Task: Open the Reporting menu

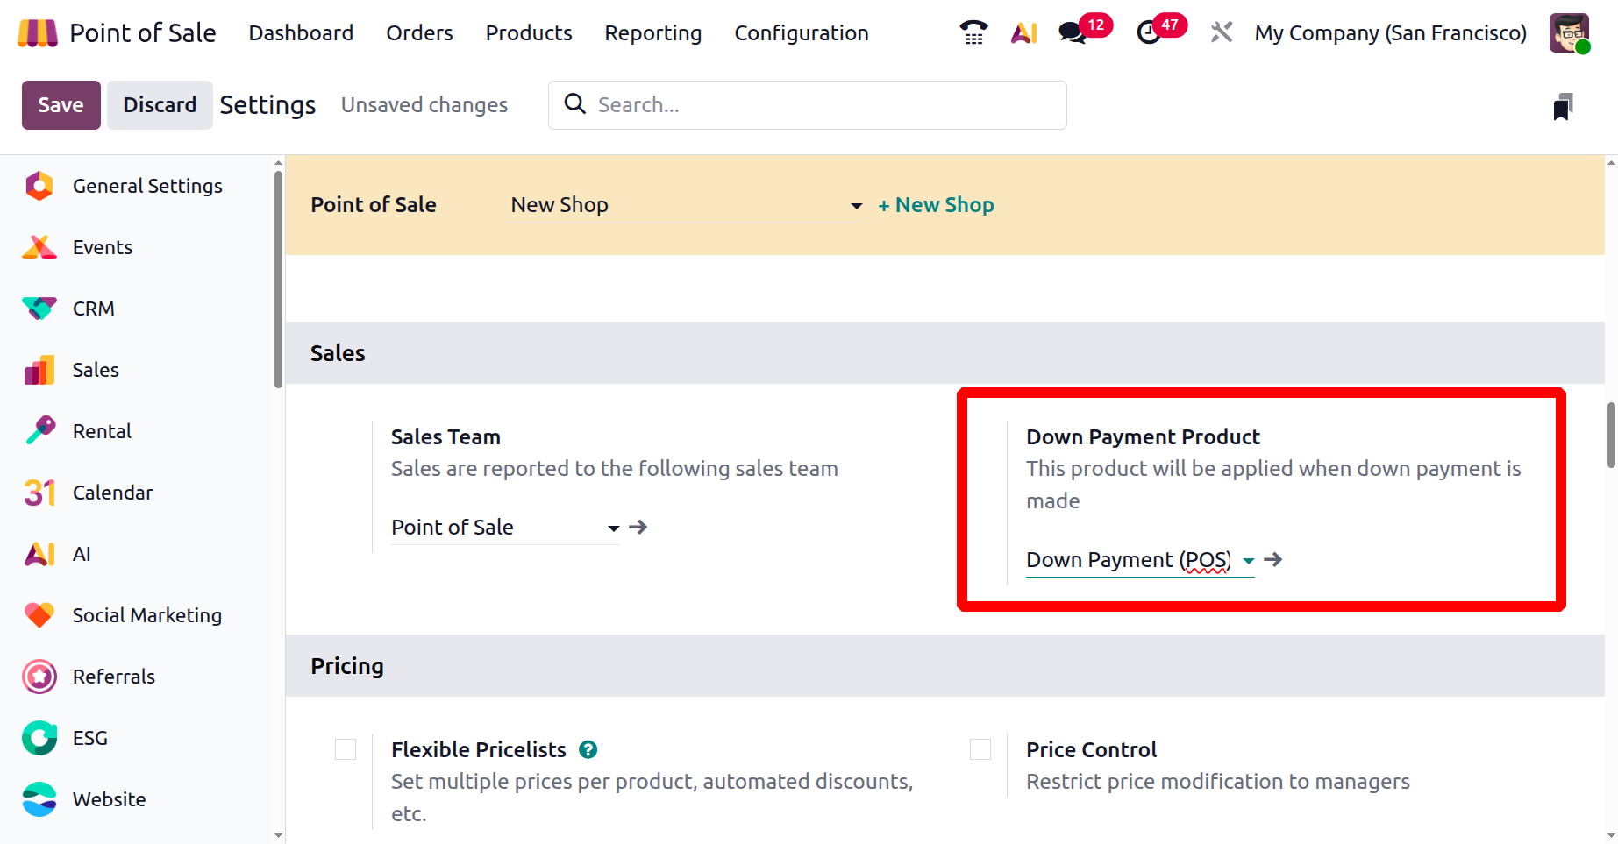Action: coord(652,33)
